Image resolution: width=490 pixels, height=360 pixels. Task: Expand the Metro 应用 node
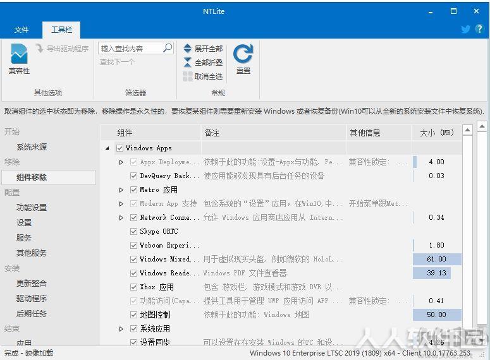121,190
